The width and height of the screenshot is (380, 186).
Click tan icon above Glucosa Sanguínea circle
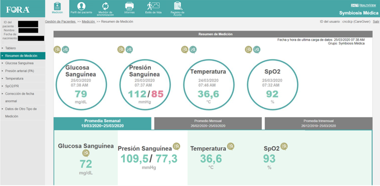[58, 49]
